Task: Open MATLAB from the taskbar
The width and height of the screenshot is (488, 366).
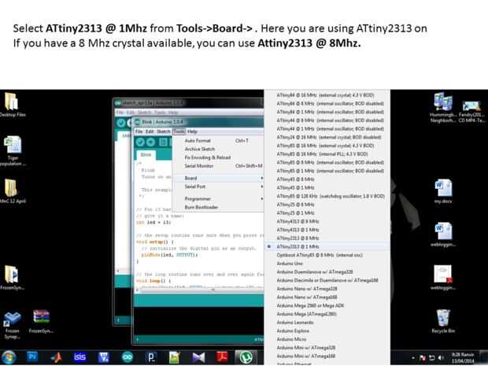Action: pos(56,357)
